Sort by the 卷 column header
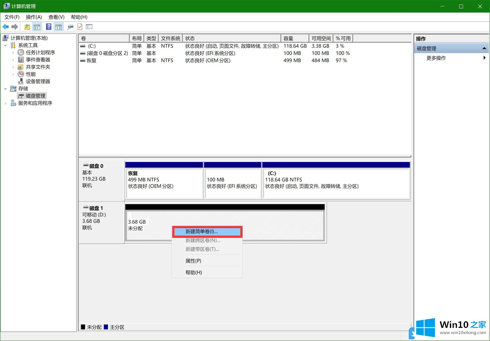490x341 pixels. coord(104,38)
